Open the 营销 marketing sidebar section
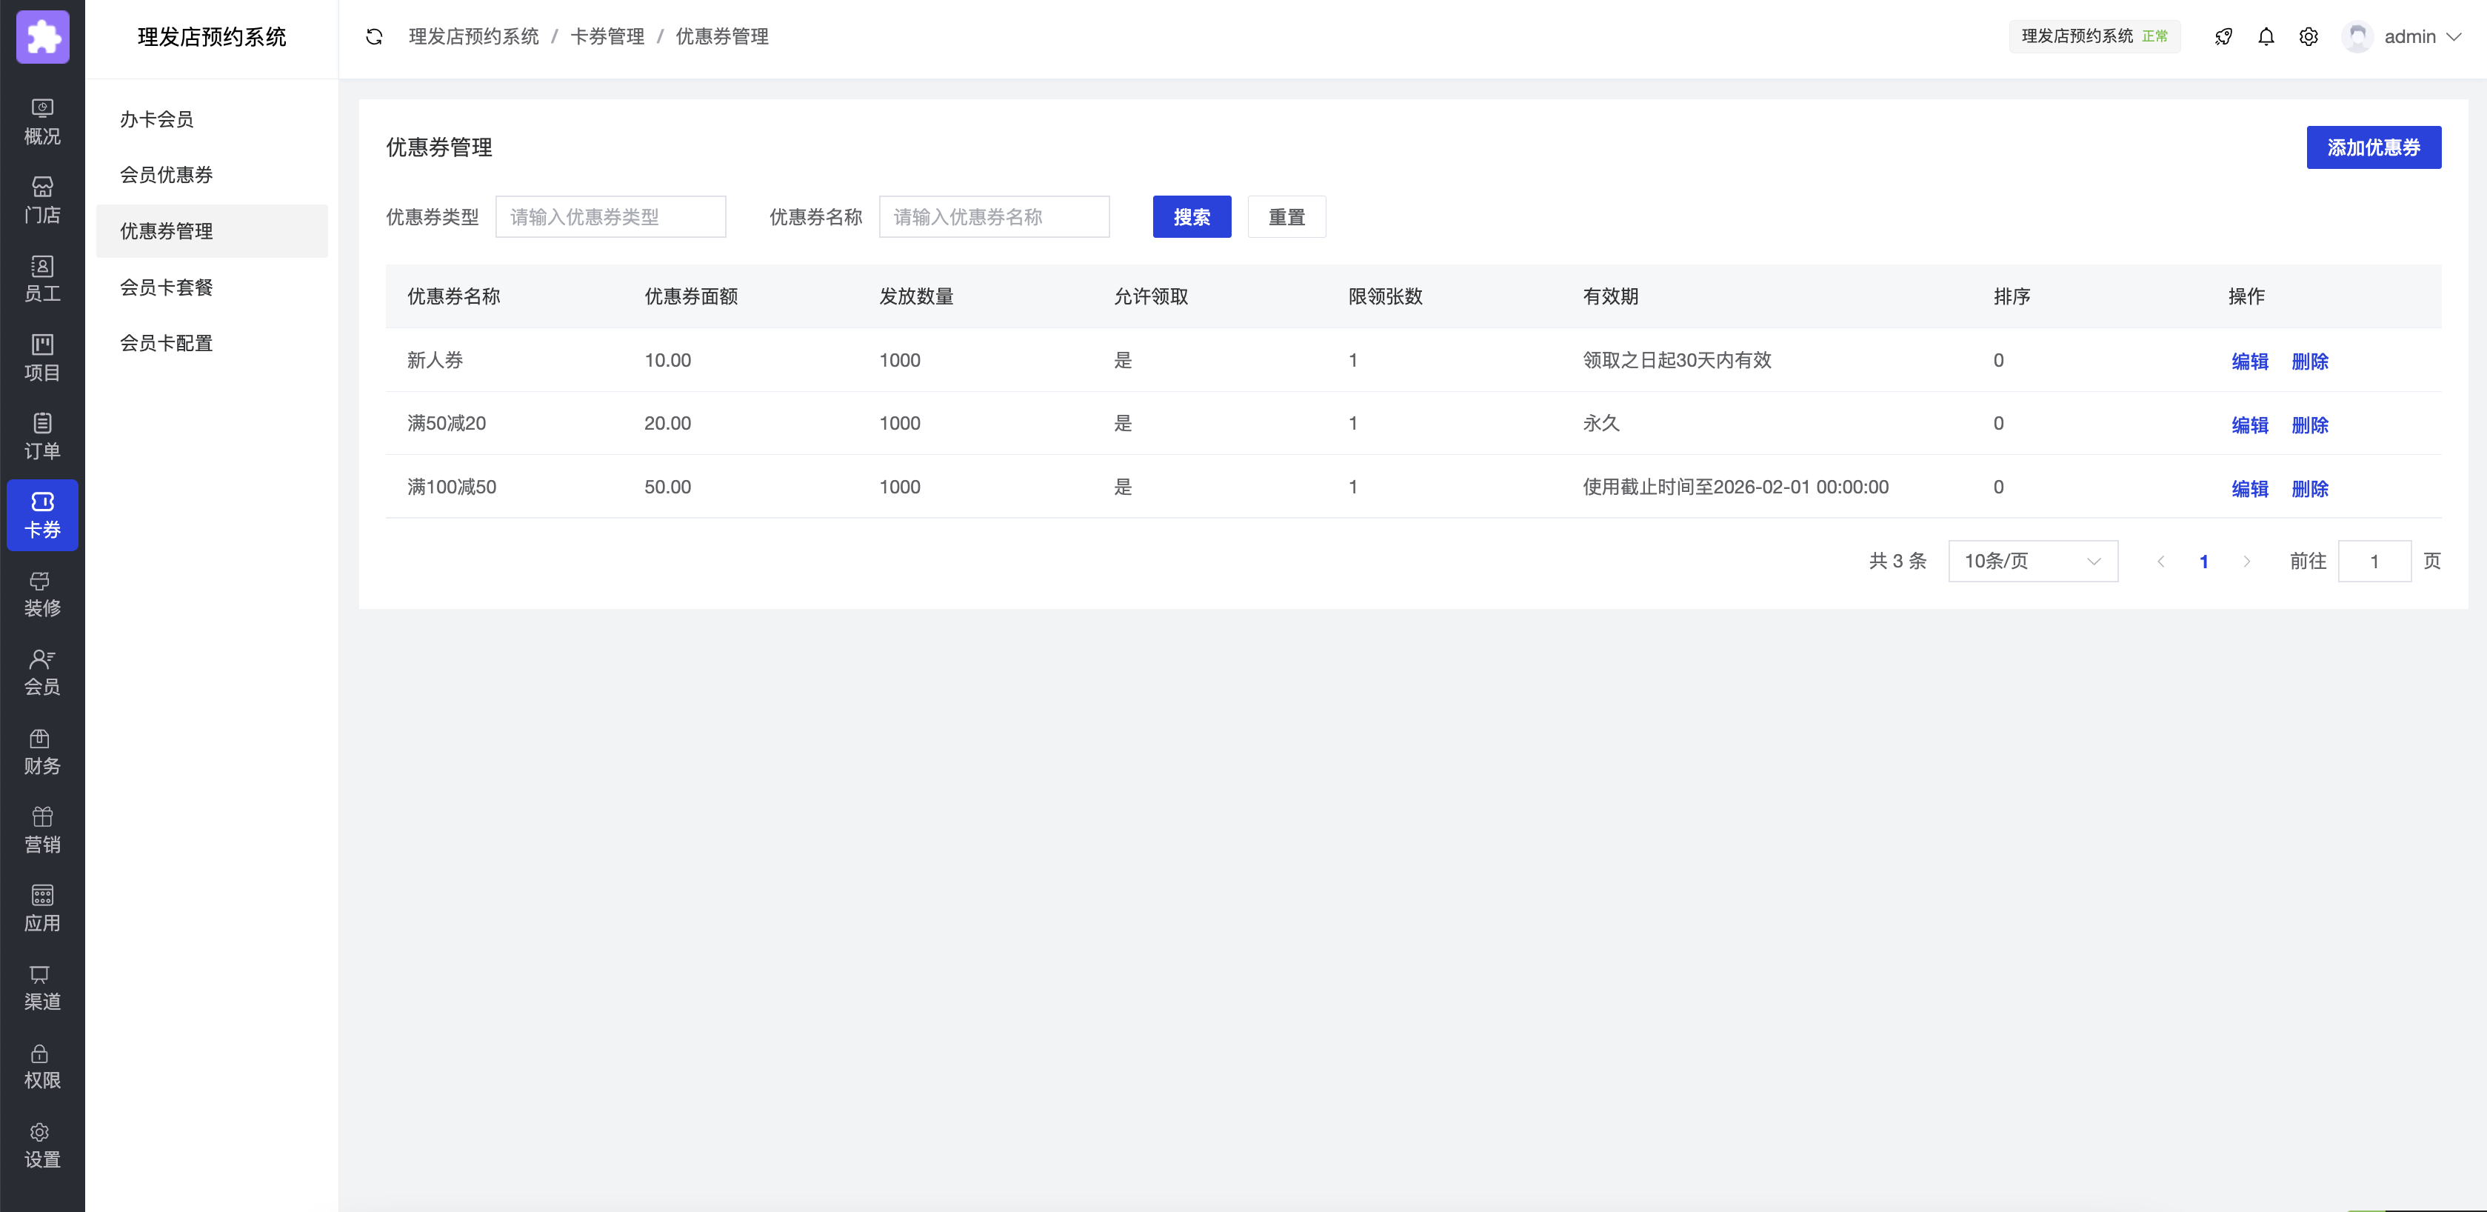This screenshot has height=1212, width=2487. tap(42, 830)
